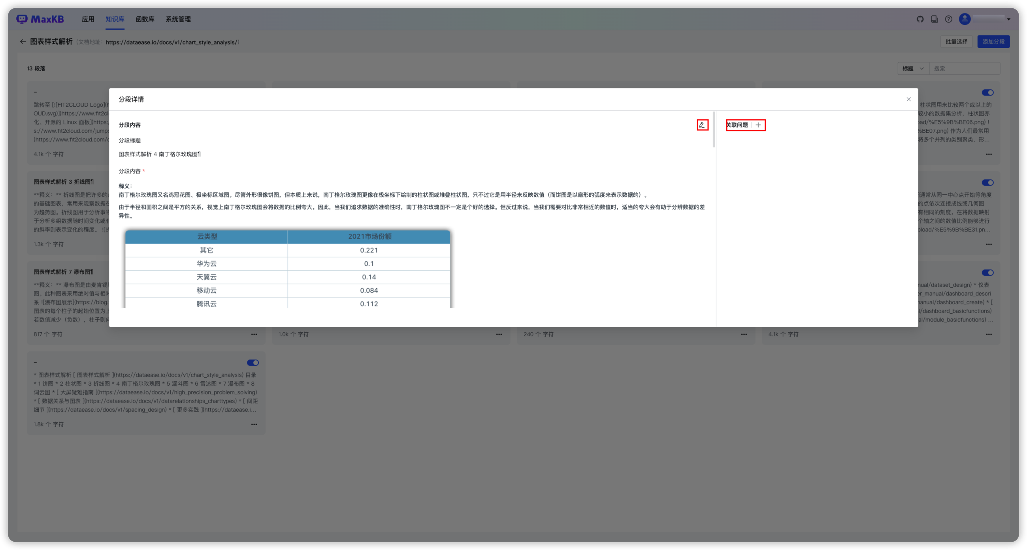The image size is (1027, 550).
Task: Click the user avatar icon
Action: tap(965, 19)
